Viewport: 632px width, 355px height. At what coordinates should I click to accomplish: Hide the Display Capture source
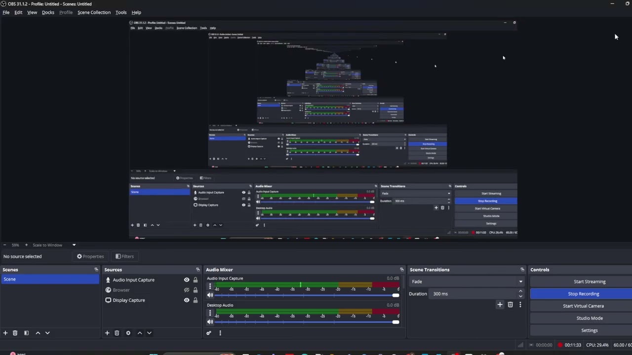pyautogui.click(x=187, y=300)
